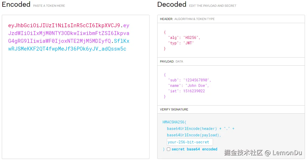Viewport: 307px width, 161px height.
Task: Click the "name": "John Doe" payload line
Action: (x=188, y=86)
